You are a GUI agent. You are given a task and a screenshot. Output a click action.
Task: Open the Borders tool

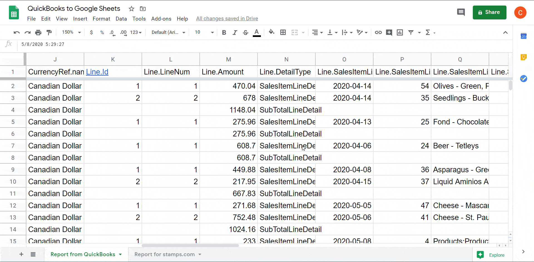tap(283, 32)
